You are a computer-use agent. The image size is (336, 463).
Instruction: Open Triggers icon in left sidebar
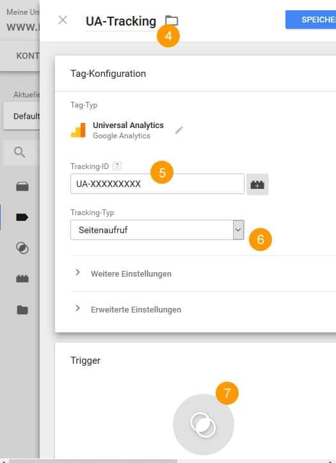(x=22, y=248)
